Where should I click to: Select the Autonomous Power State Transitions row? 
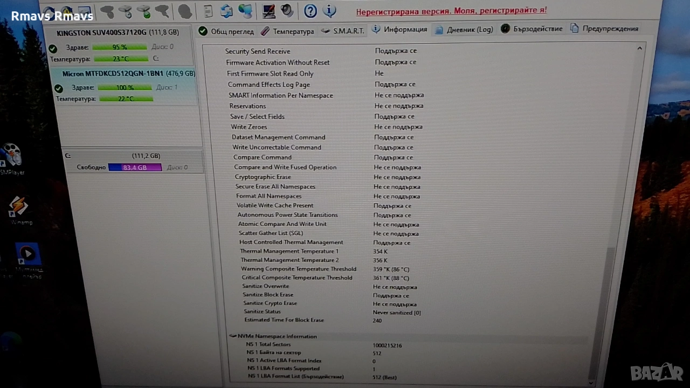[x=325, y=215]
